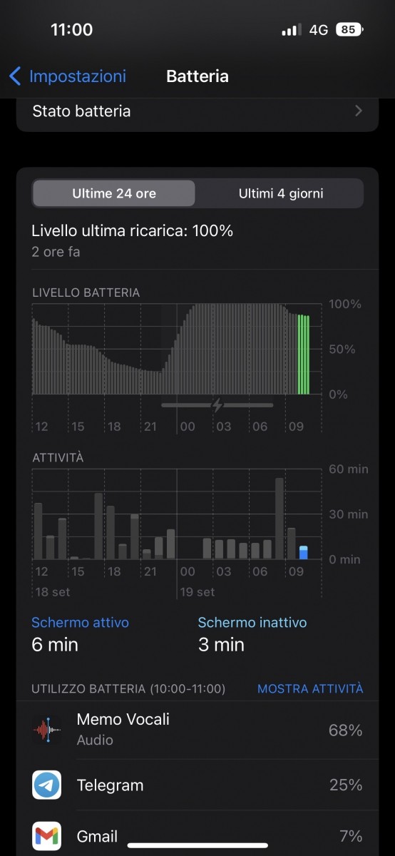
Task: Switch to Ultimi 4 giorni segment
Action: [280, 193]
